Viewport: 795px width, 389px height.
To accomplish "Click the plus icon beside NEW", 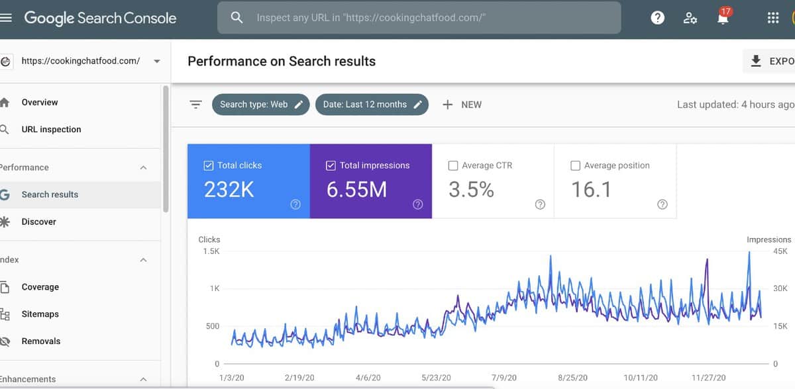I will coord(448,105).
